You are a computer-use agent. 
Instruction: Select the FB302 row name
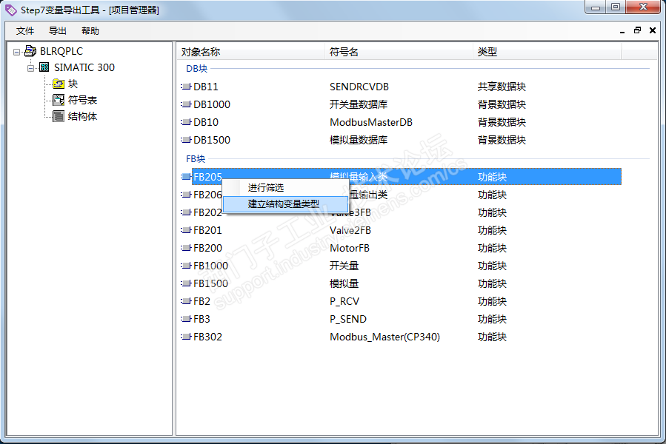click(207, 337)
